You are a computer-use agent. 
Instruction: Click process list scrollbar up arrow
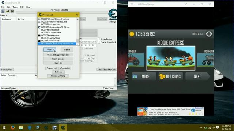click(x=78, y=19)
